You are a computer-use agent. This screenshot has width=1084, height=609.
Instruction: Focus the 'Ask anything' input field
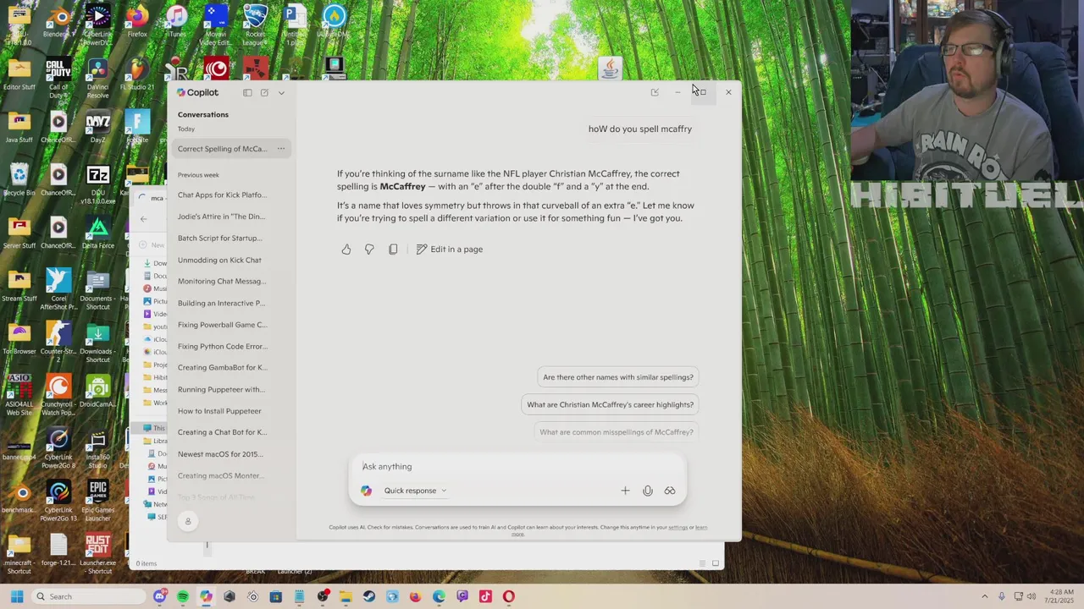[517, 466]
